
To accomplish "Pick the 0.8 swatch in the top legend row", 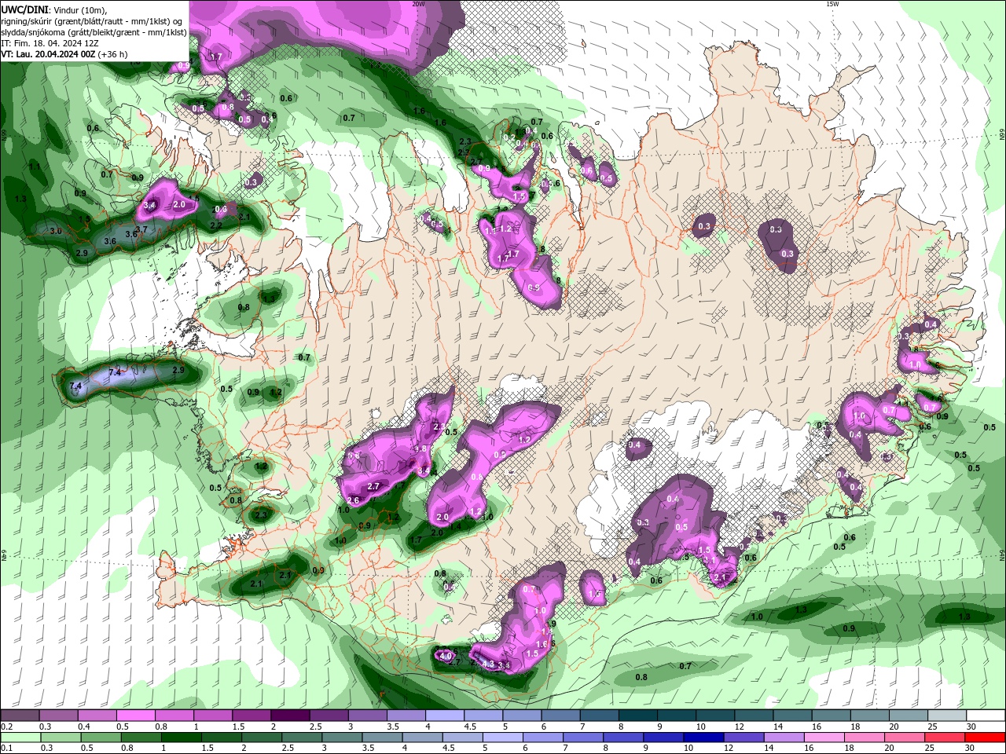I will click(174, 716).
